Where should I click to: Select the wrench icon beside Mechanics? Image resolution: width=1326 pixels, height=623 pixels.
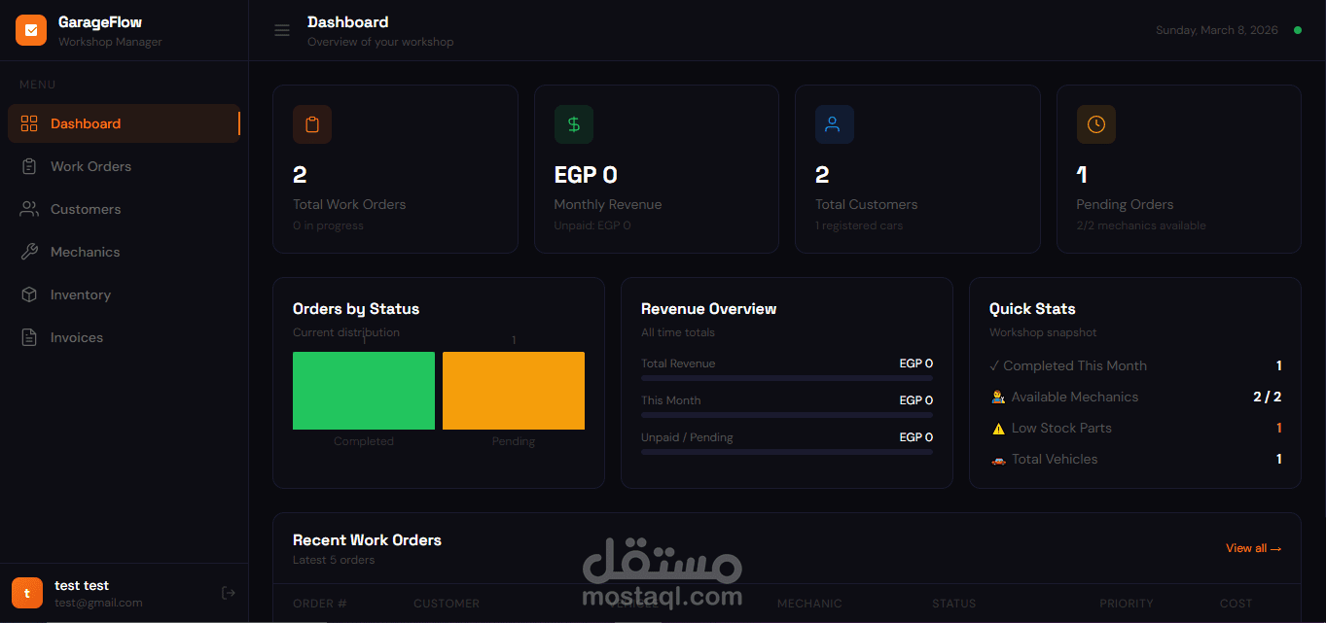point(28,251)
